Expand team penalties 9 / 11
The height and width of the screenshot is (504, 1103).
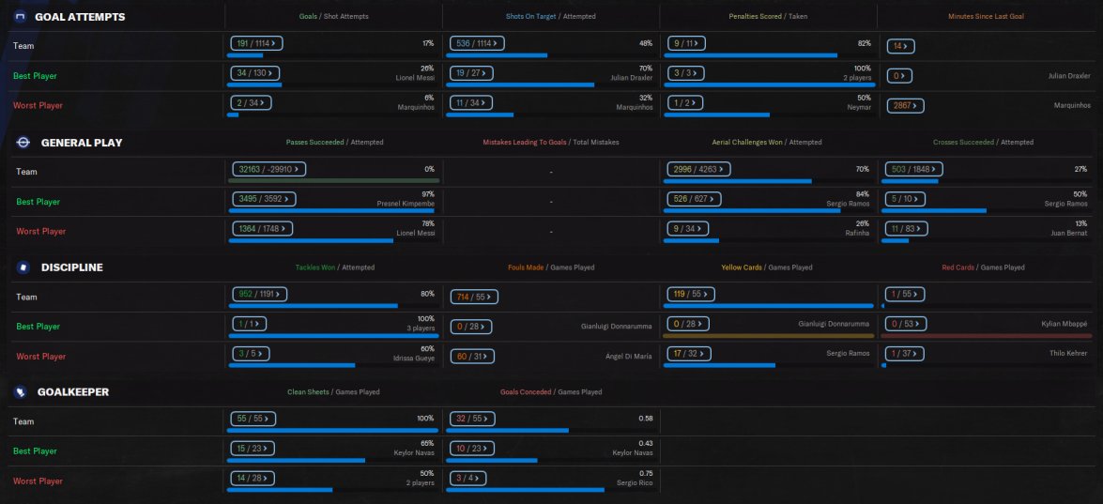pos(686,43)
